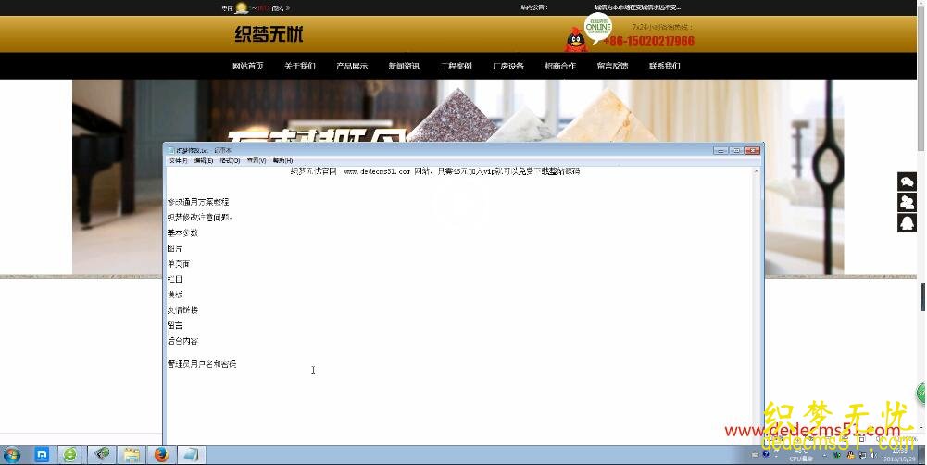The height and width of the screenshot is (465, 927).
Task: Maximize the Notepad window
Action: coord(736,151)
